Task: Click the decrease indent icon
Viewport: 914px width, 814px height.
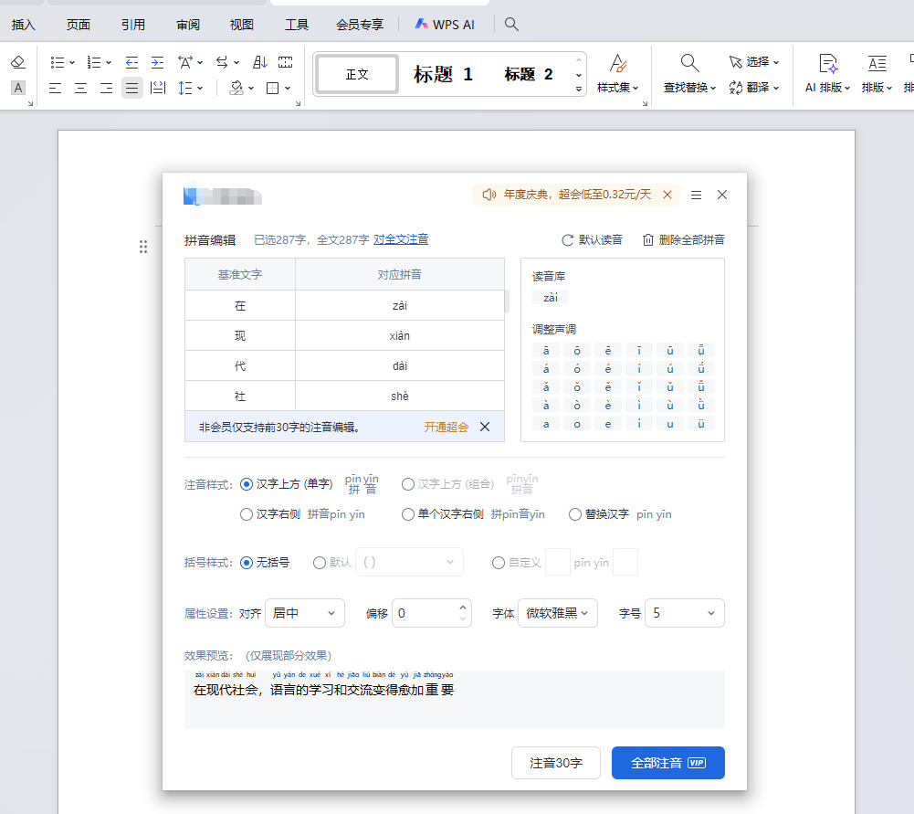Action: [x=131, y=62]
